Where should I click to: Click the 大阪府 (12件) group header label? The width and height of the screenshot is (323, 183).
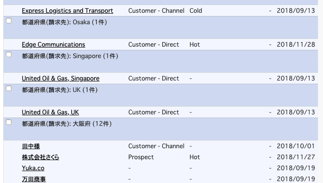[x=67, y=124]
